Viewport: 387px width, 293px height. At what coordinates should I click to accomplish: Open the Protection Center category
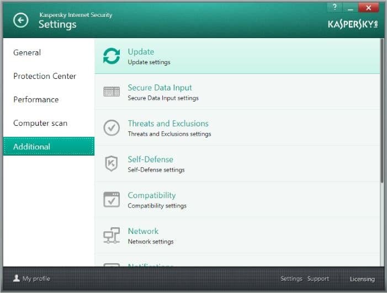[x=45, y=76]
